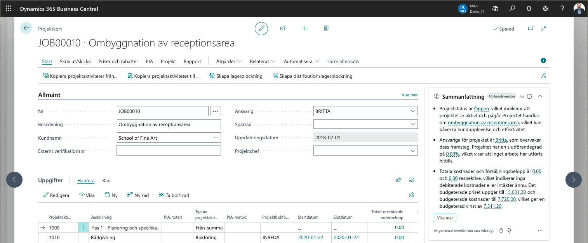
Task: Pin the action bar
Action: pyautogui.click(x=544, y=76)
